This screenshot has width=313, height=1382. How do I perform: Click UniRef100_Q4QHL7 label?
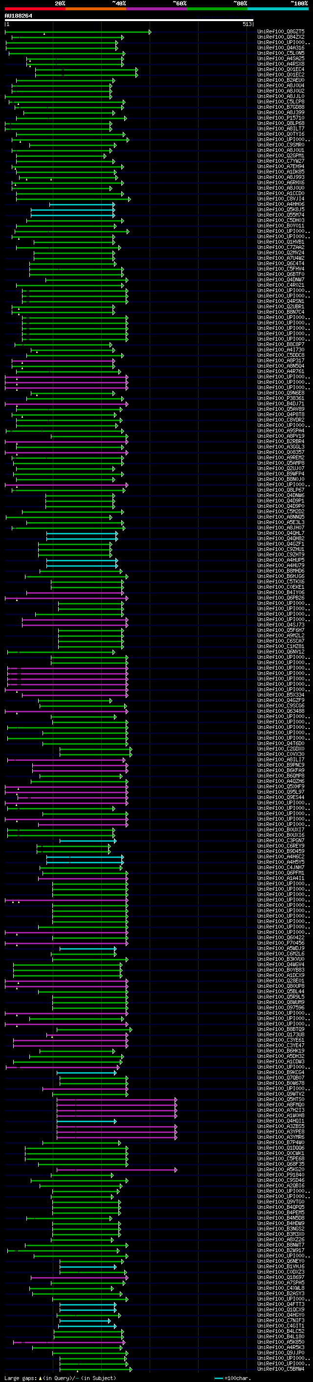click(281, 533)
